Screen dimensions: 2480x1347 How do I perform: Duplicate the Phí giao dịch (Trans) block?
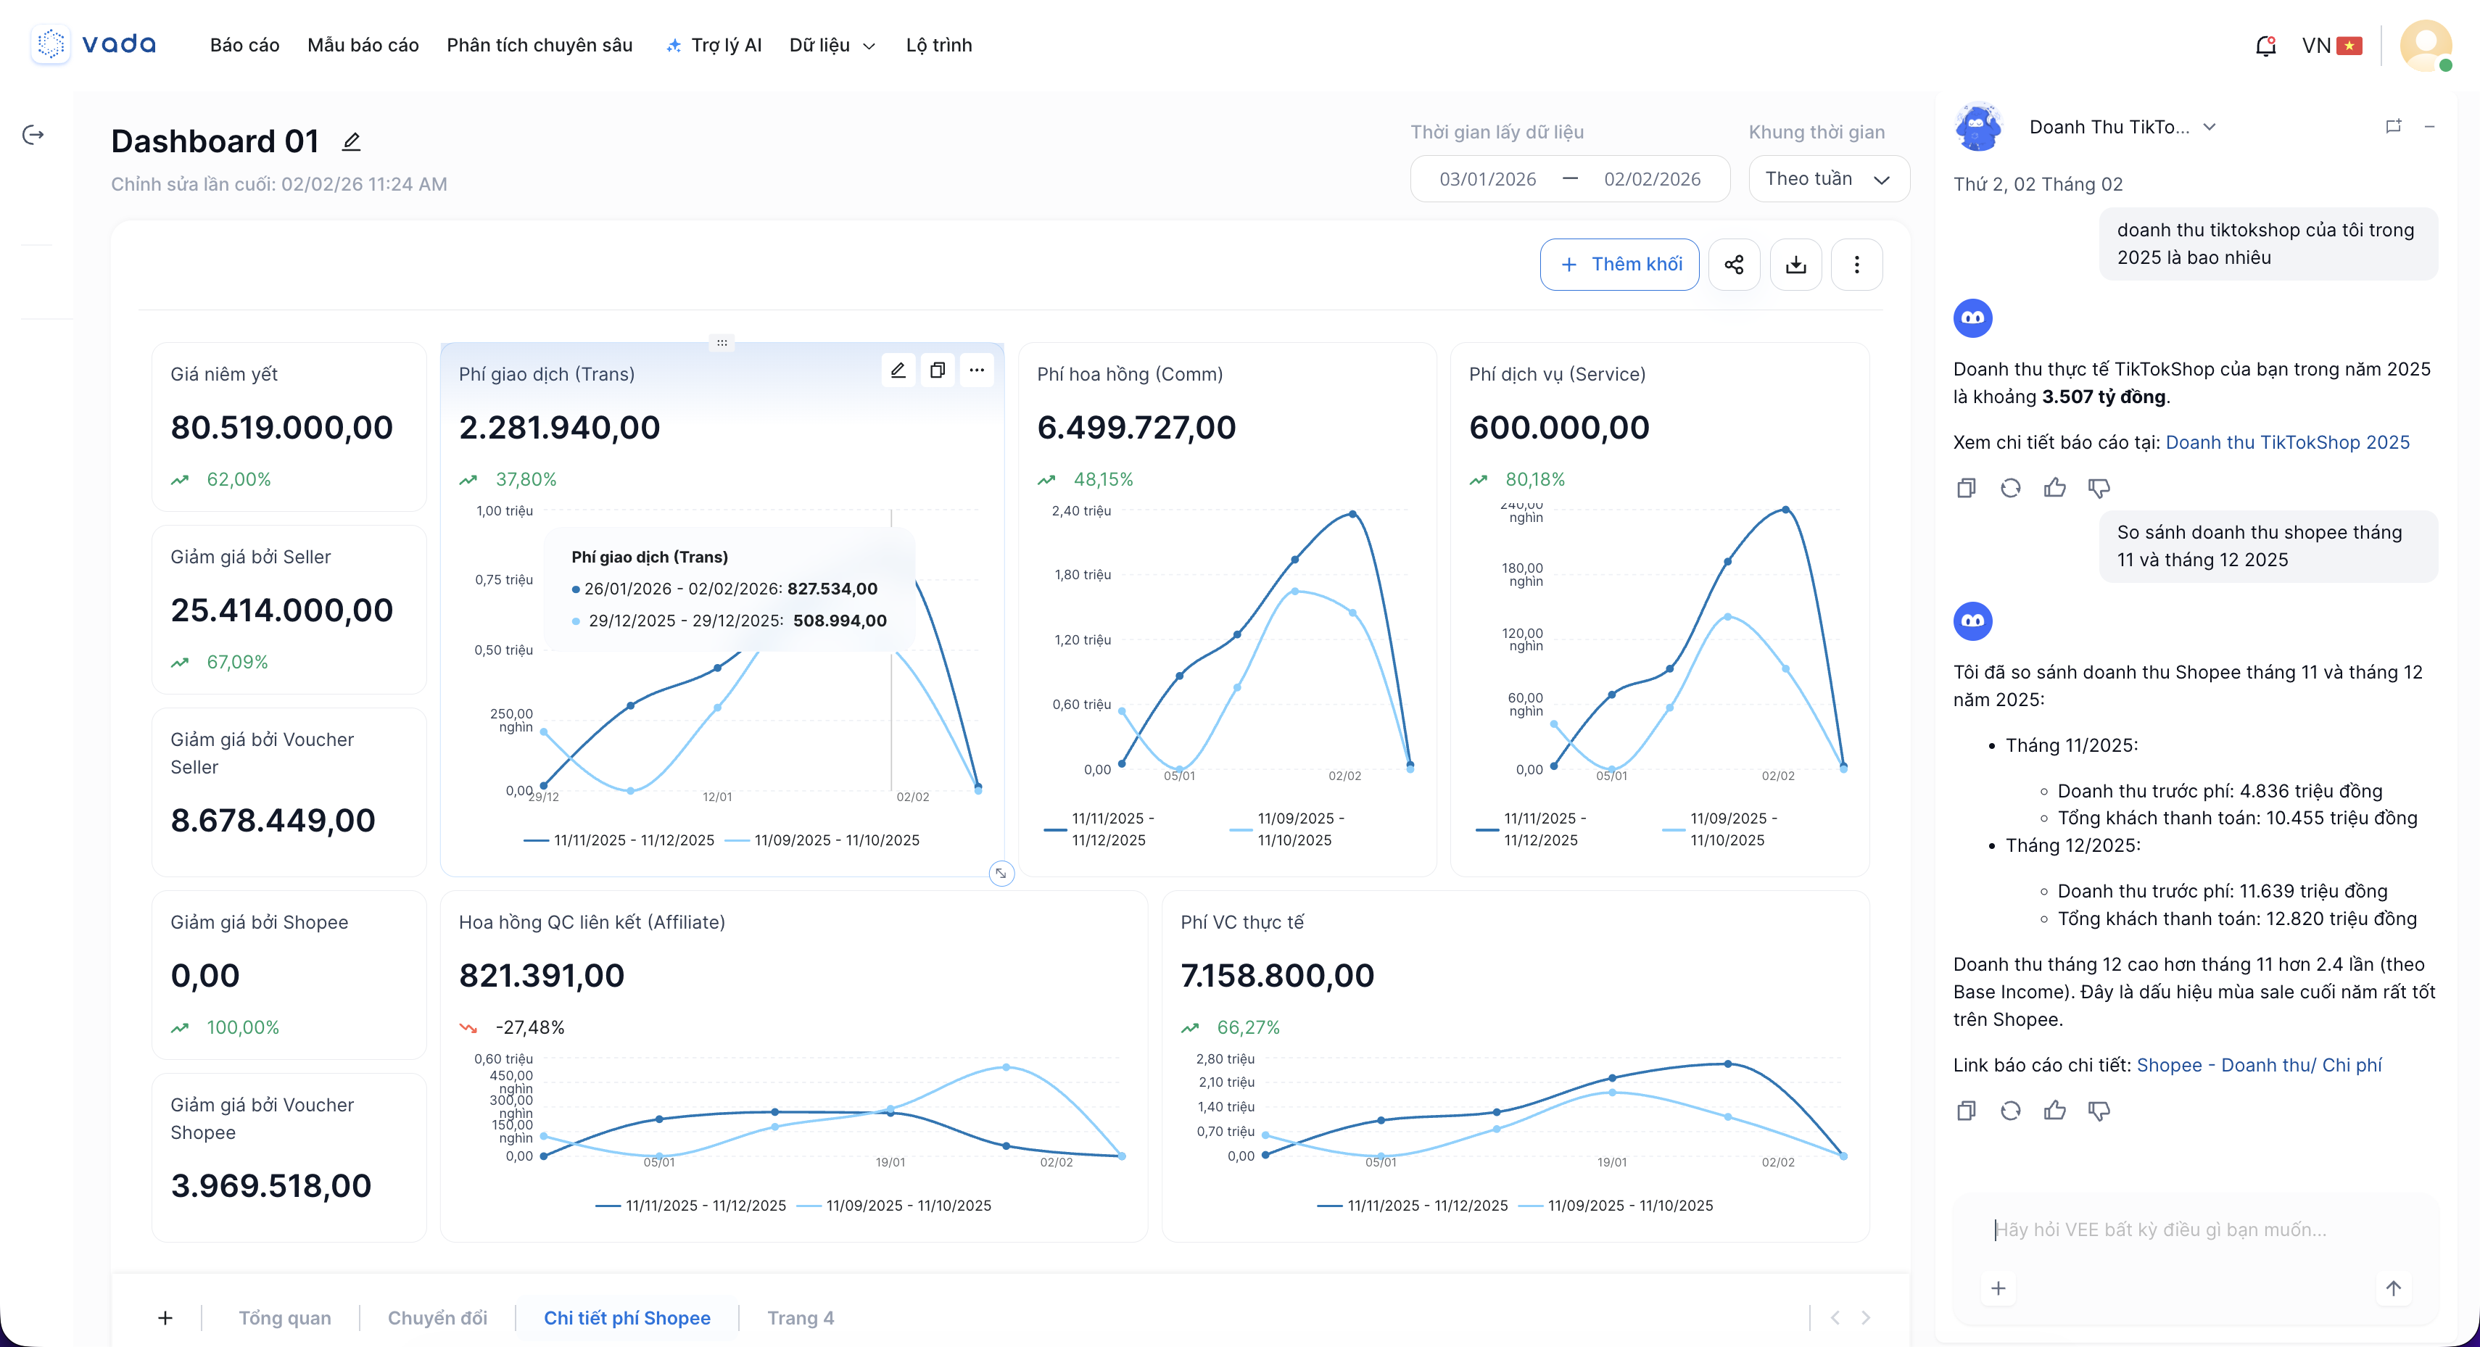click(x=937, y=370)
